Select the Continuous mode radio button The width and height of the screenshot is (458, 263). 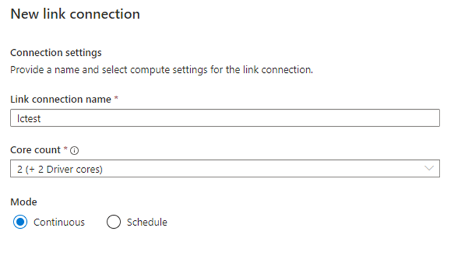(x=20, y=222)
